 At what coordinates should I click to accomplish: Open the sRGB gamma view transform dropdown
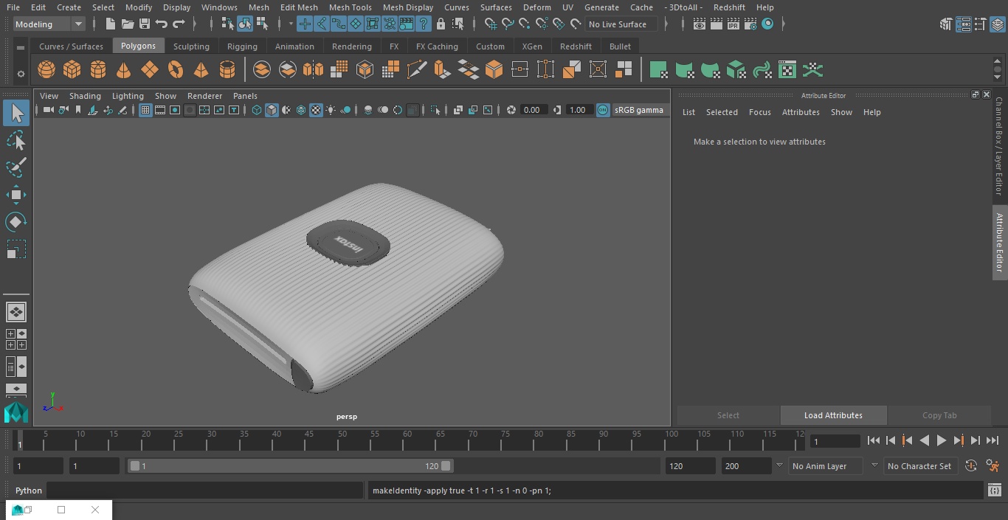(x=639, y=110)
